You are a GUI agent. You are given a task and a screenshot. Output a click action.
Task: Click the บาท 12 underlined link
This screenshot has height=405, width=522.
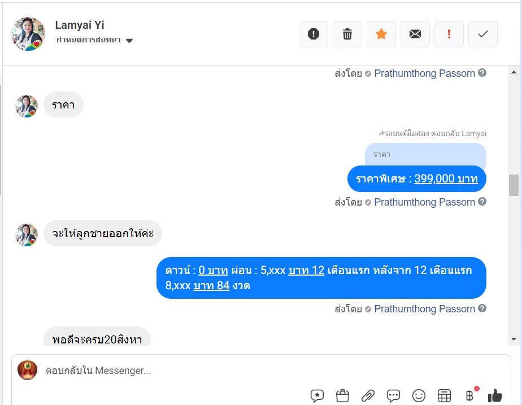[x=306, y=270]
